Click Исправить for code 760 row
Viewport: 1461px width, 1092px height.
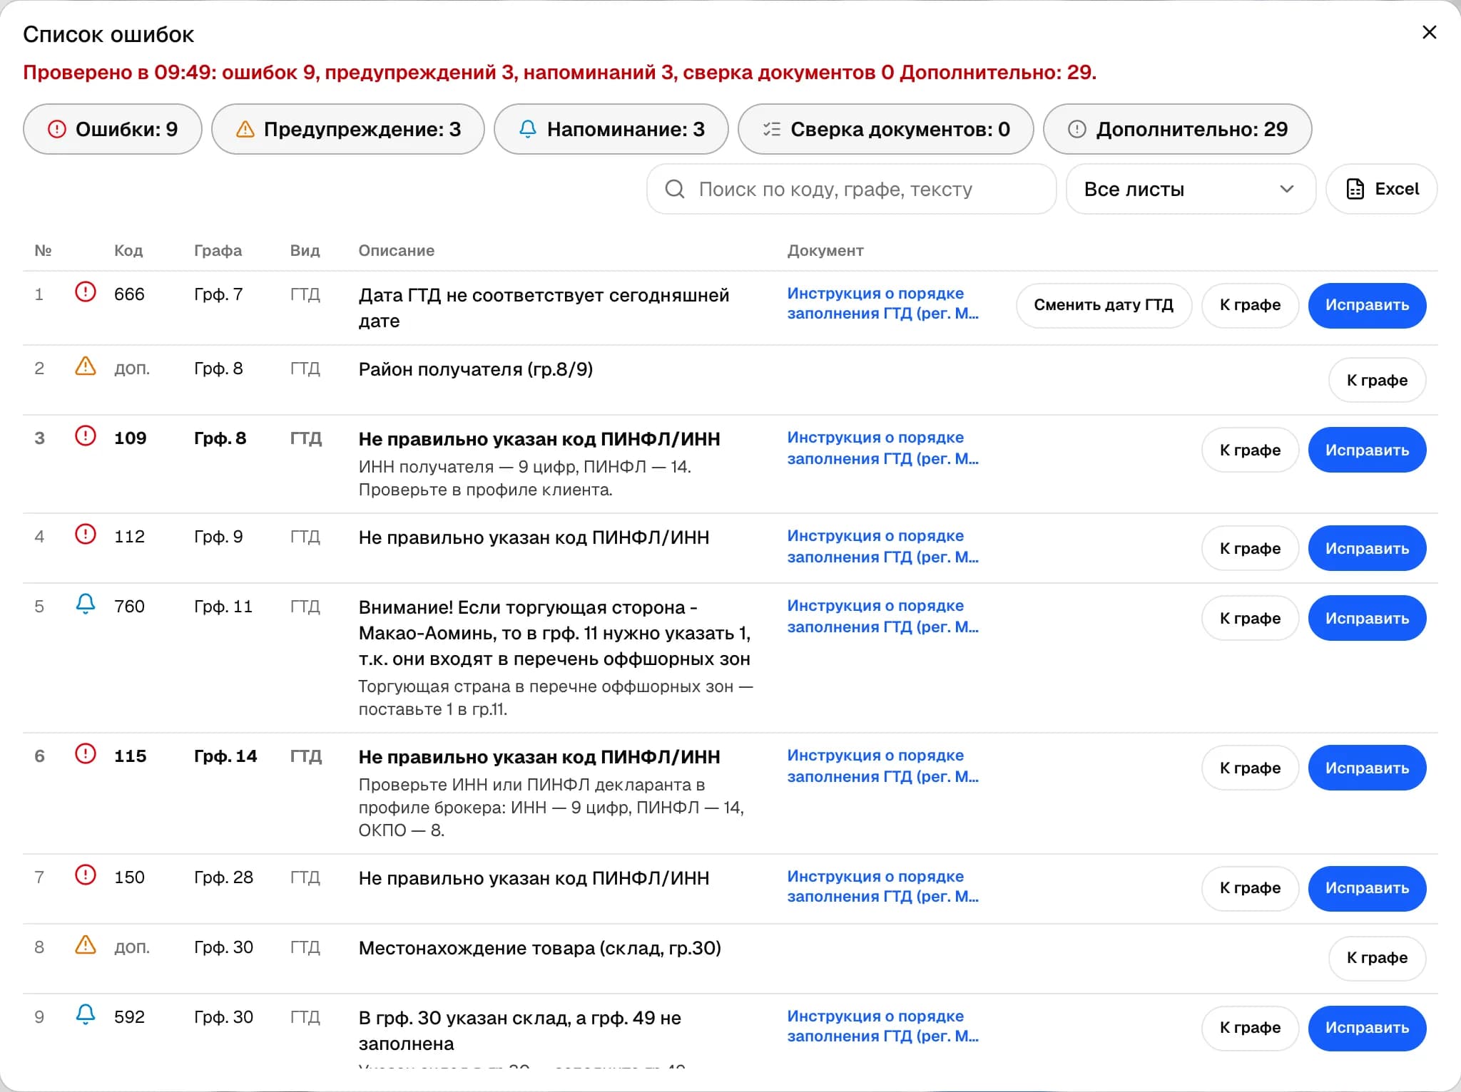[1367, 619]
